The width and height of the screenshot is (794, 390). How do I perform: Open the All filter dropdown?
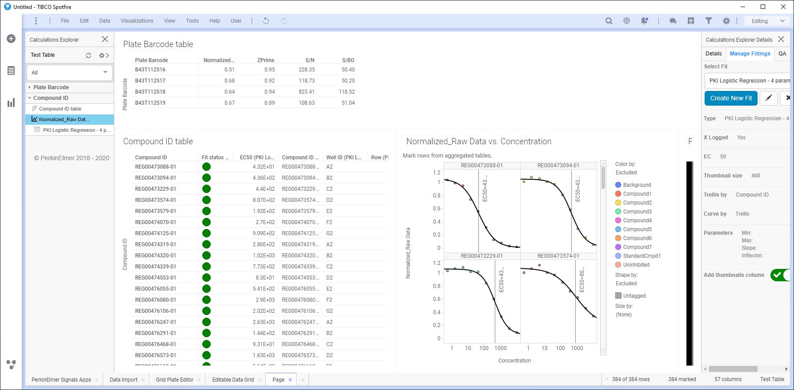pyautogui.click(x=69, y=72)
